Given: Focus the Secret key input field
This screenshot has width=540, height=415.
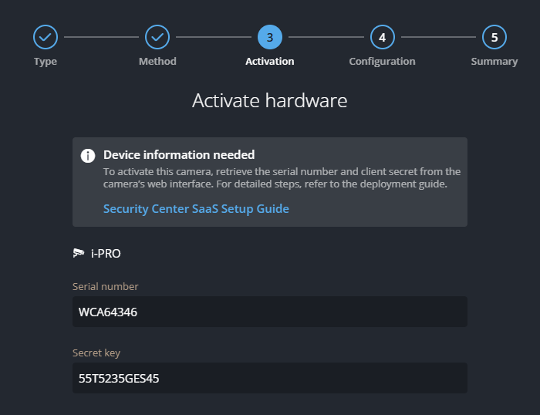Looking at the screenshot, I should [x=270, y=378].
